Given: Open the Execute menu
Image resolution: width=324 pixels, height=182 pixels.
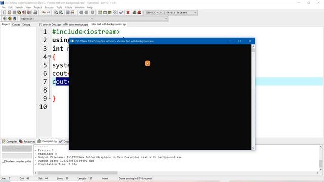Looking at the screenshot, I should coord(49,7).
